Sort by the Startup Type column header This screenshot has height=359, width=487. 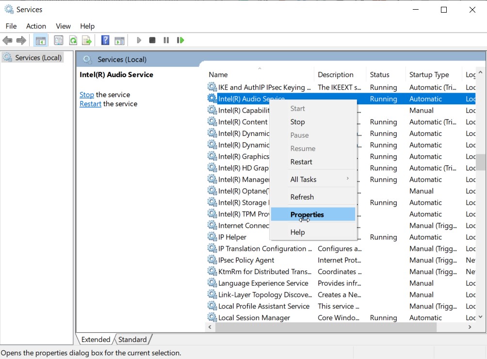(430, 74)
